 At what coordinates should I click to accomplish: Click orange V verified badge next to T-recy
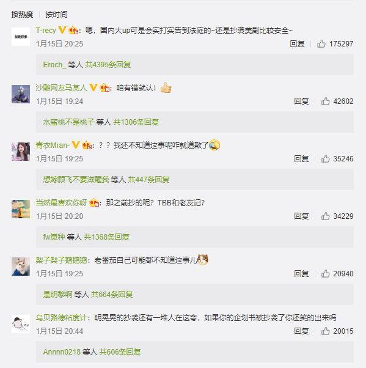62,30
